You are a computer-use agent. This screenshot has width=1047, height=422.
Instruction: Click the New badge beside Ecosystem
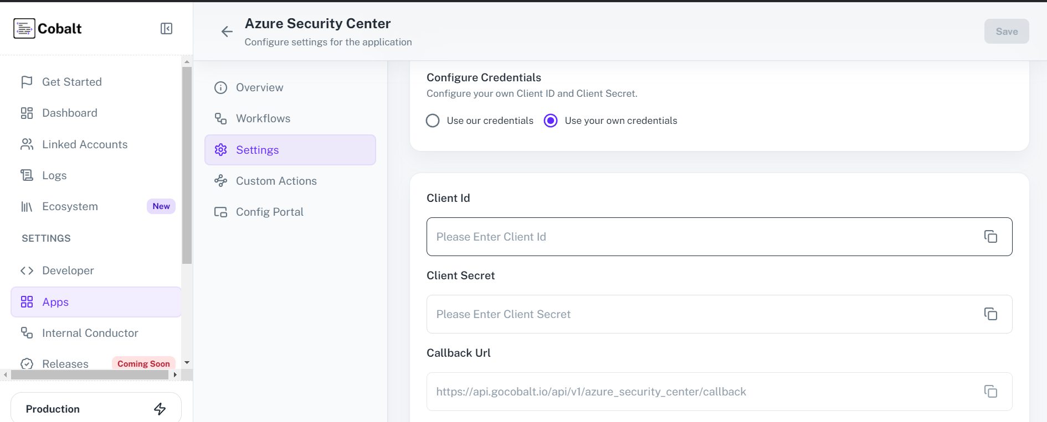point(161,206)
